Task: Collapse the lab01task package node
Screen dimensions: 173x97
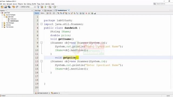Action: coord(4,17)
